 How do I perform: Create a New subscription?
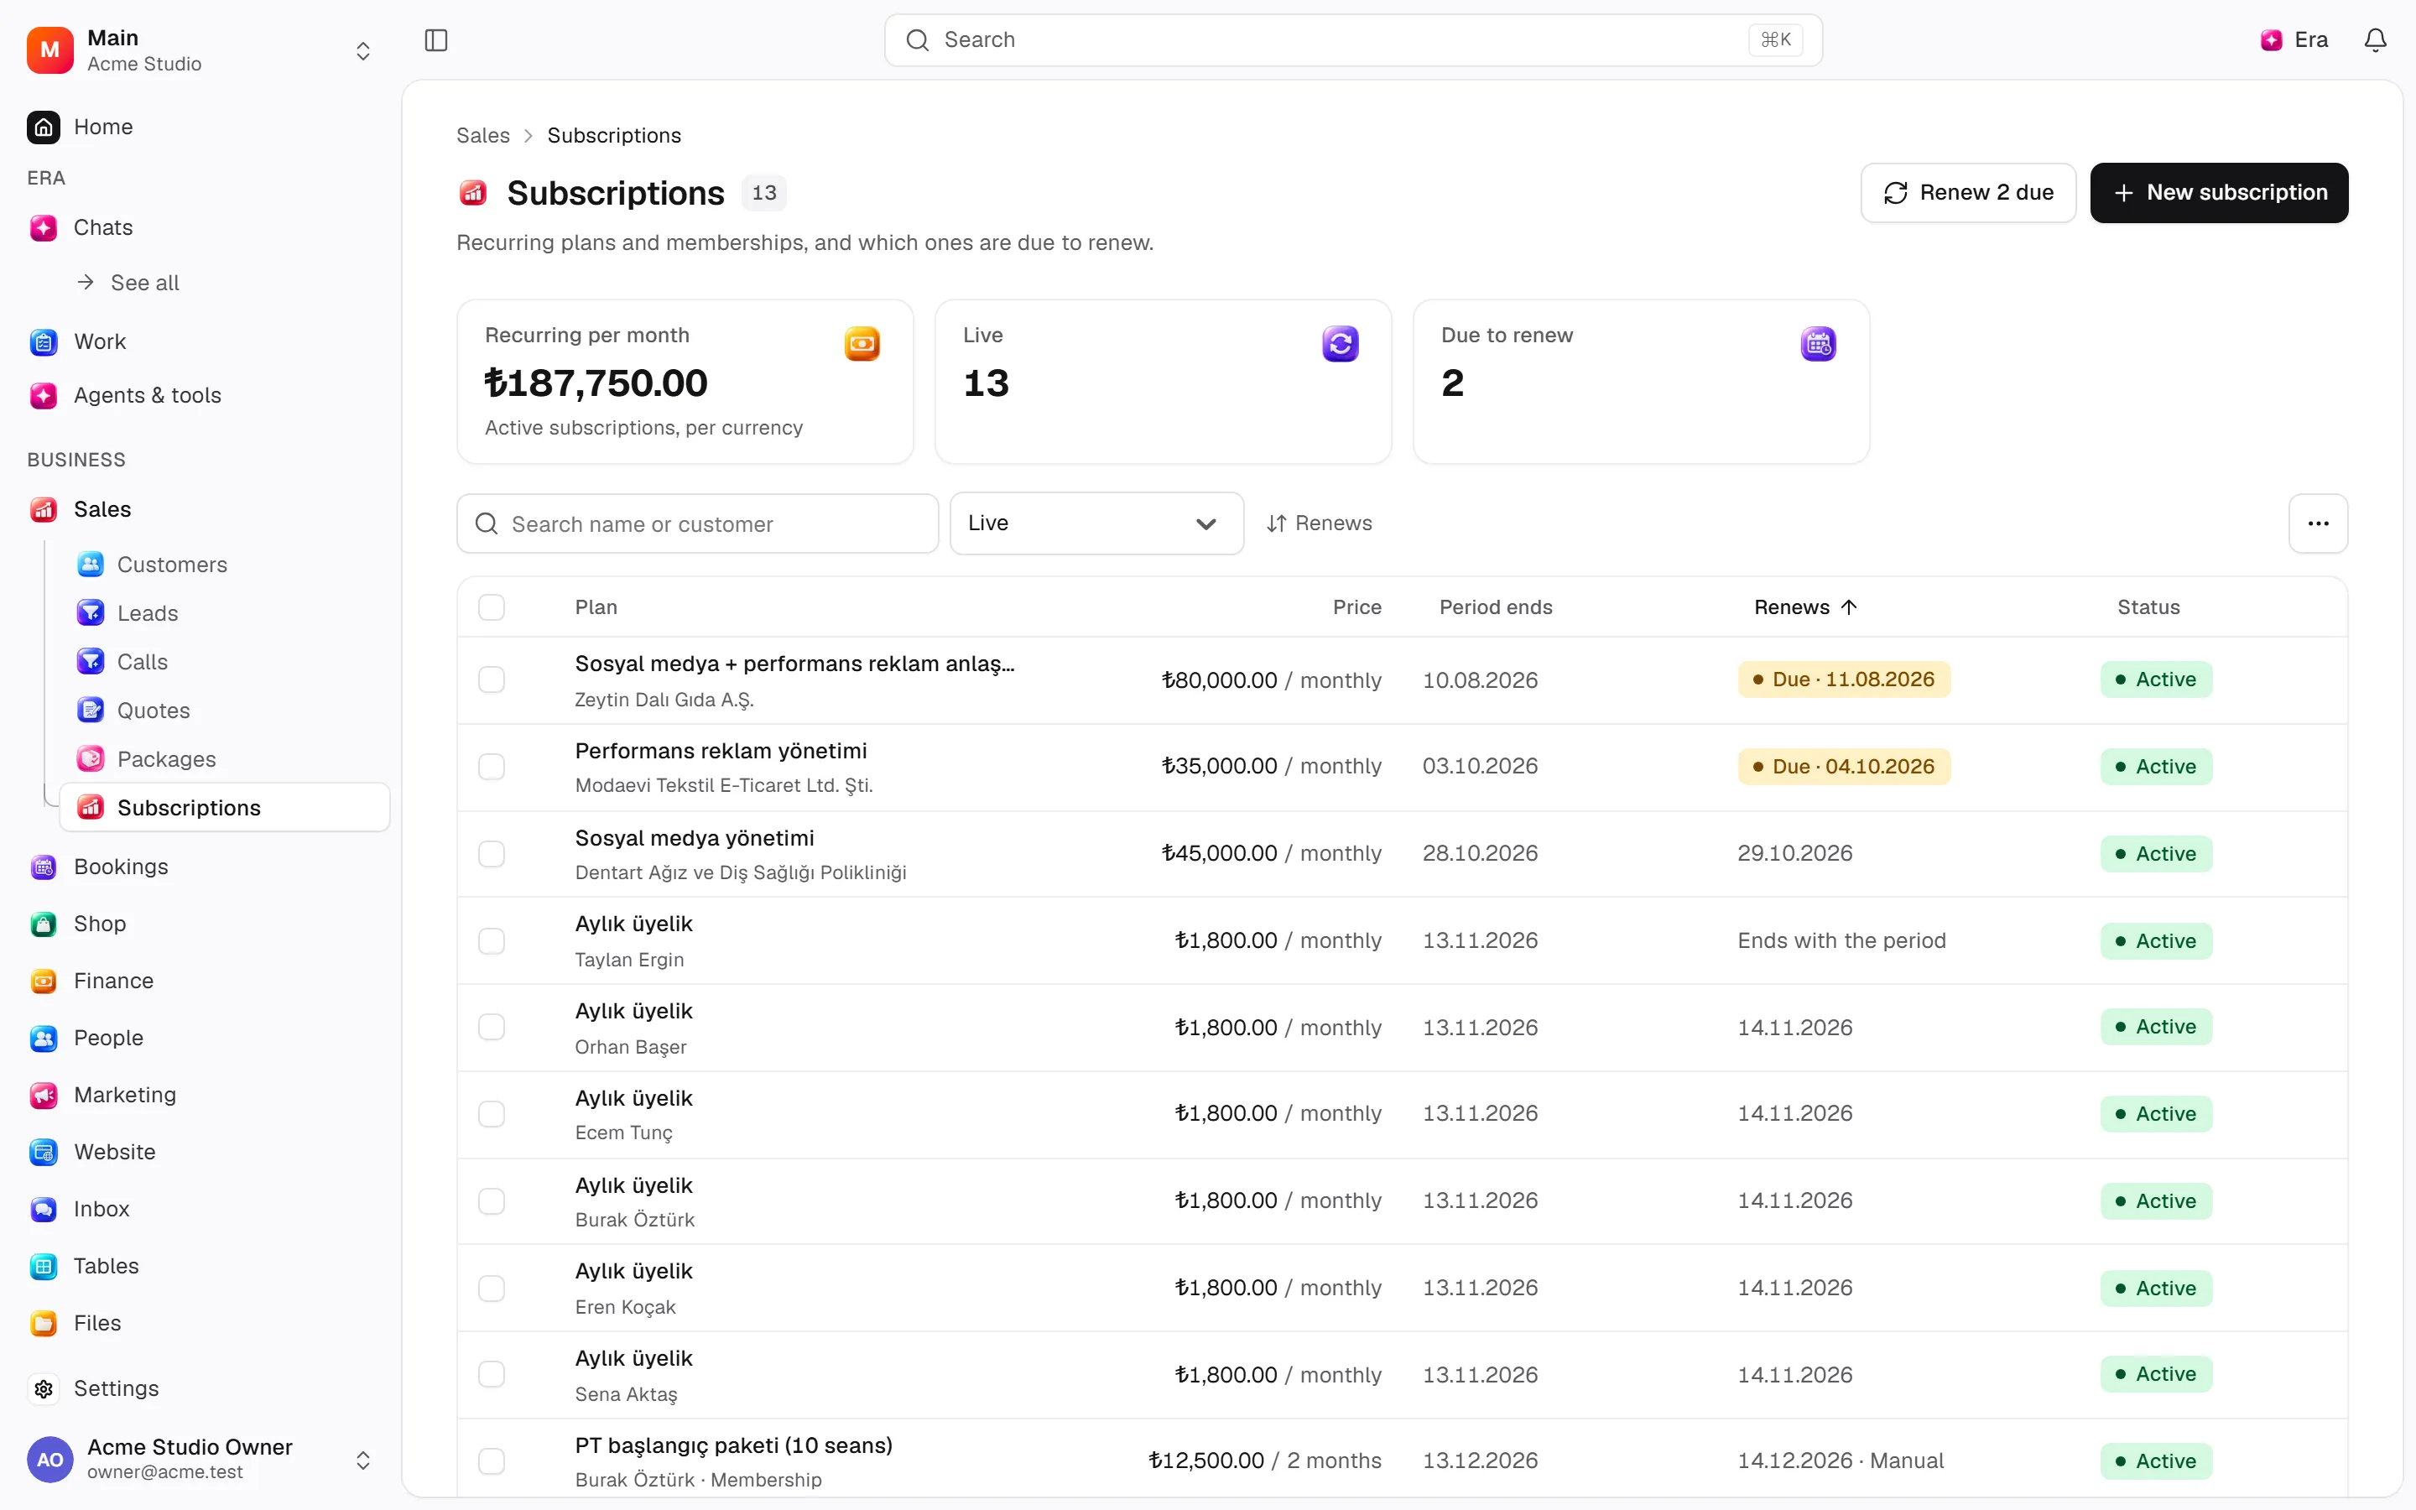tap(2218, 193)
